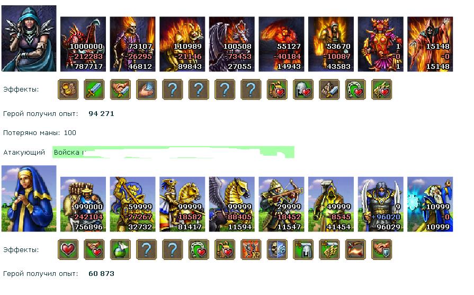
Task: Click the flaming skeleton unit showing 73107
Action: 133,44
